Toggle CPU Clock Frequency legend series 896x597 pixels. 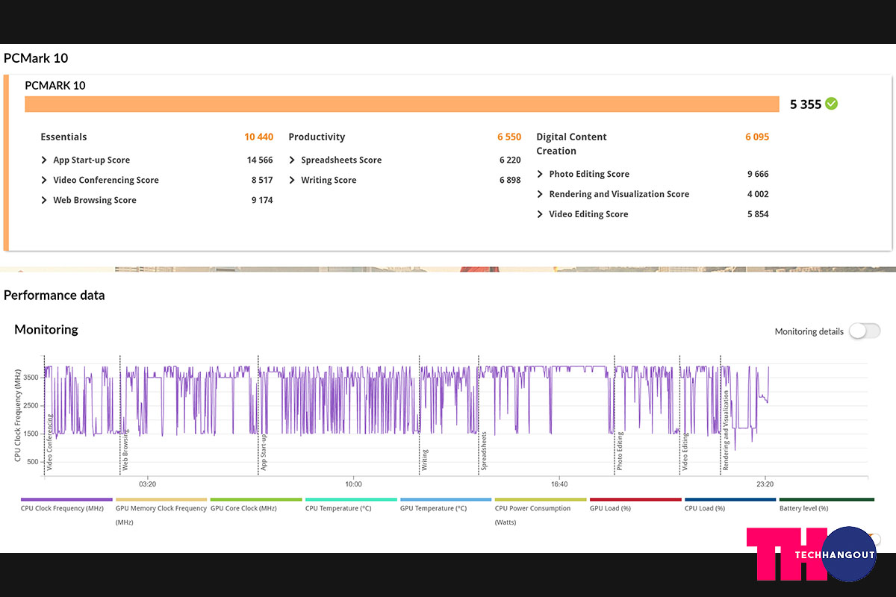pos(66,504)
